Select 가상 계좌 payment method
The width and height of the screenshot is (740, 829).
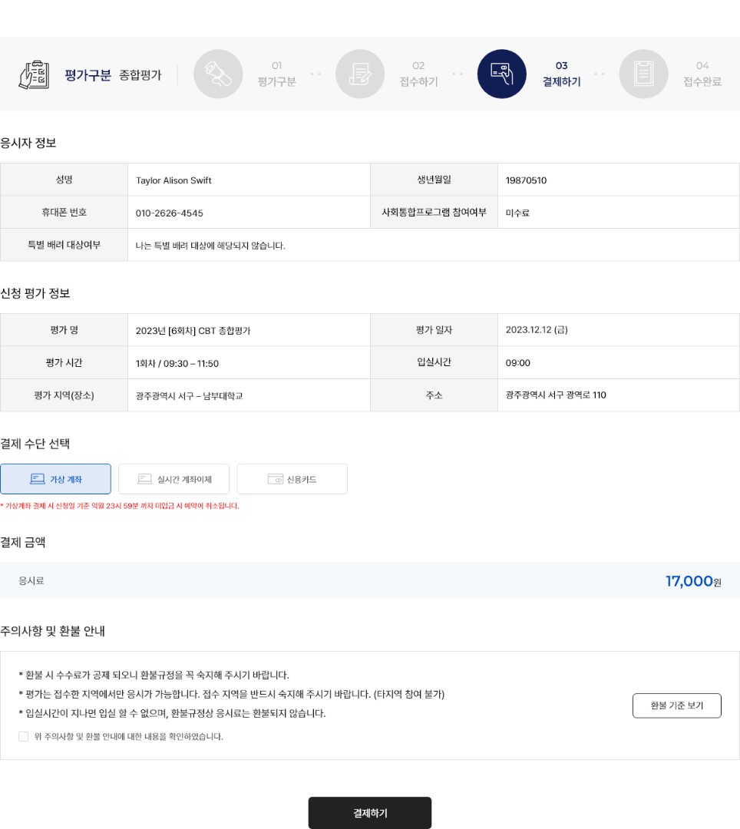55,479
